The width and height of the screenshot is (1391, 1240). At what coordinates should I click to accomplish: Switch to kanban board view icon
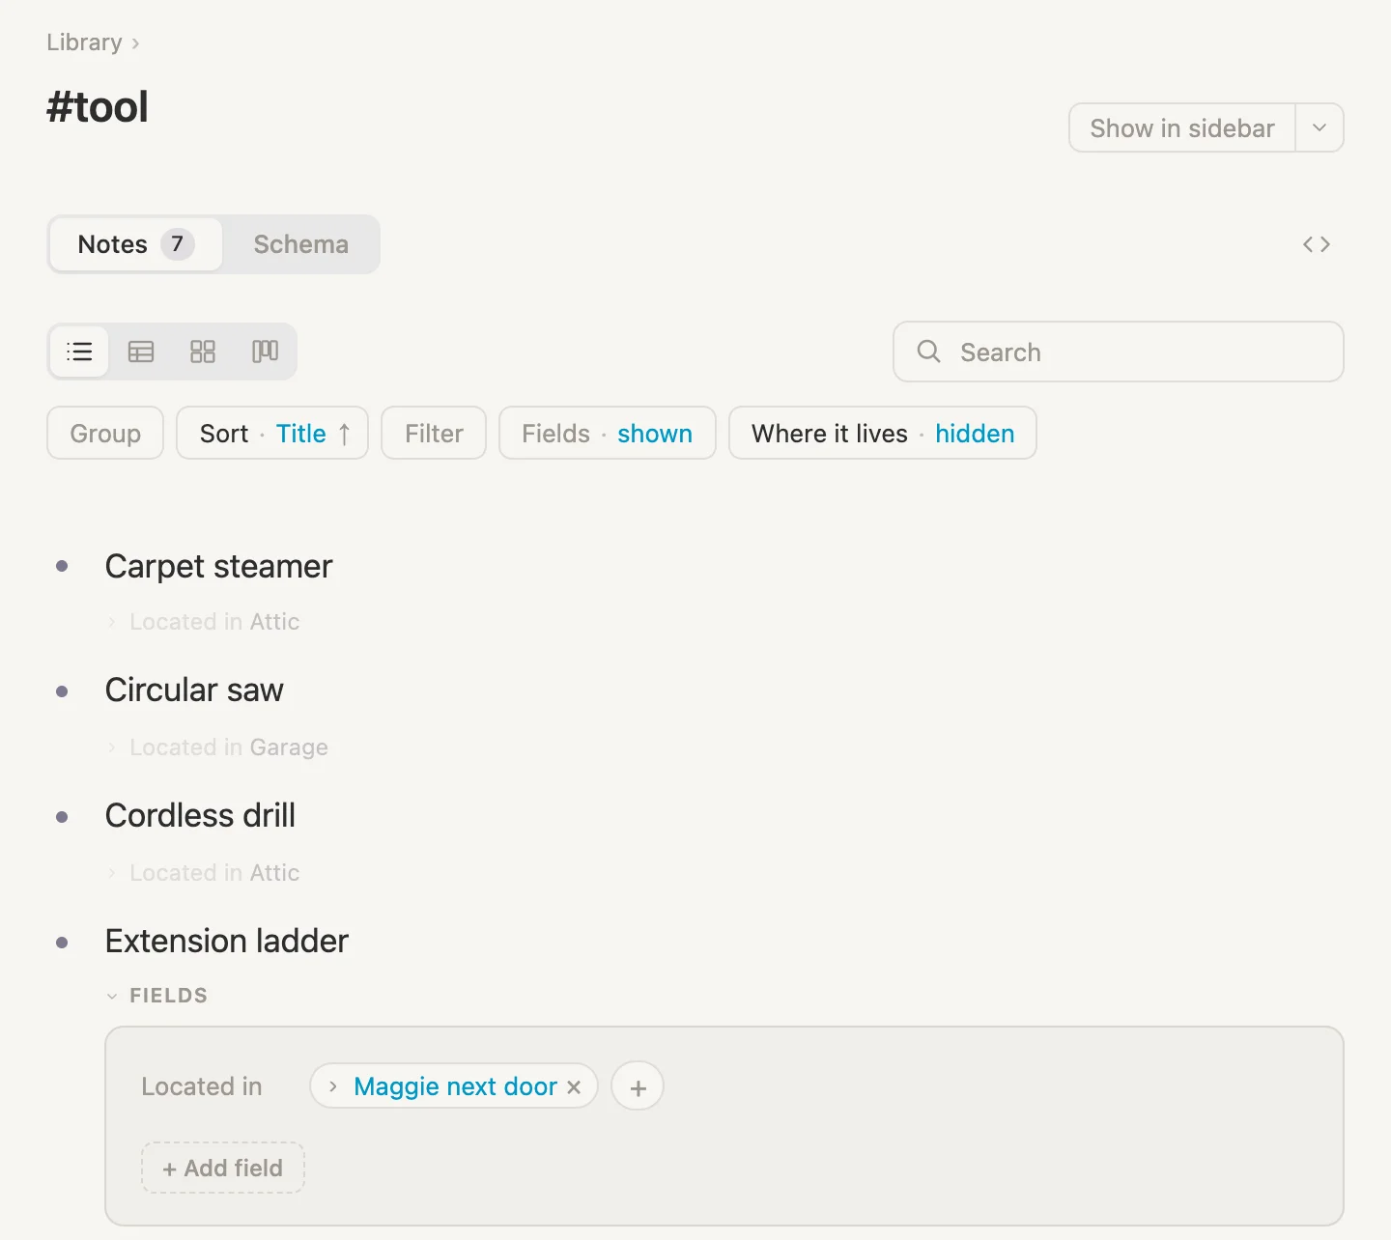(x=265, y=352)
